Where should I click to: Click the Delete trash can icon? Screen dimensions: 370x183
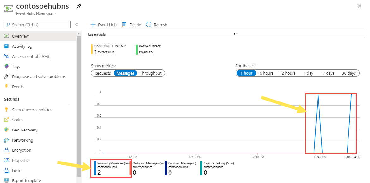tap(124, 25)
